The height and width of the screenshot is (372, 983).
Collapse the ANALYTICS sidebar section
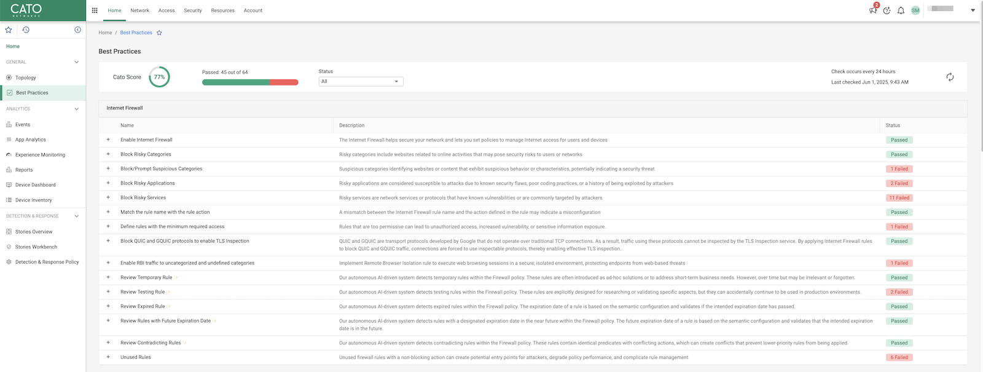(x=77, y=109)
